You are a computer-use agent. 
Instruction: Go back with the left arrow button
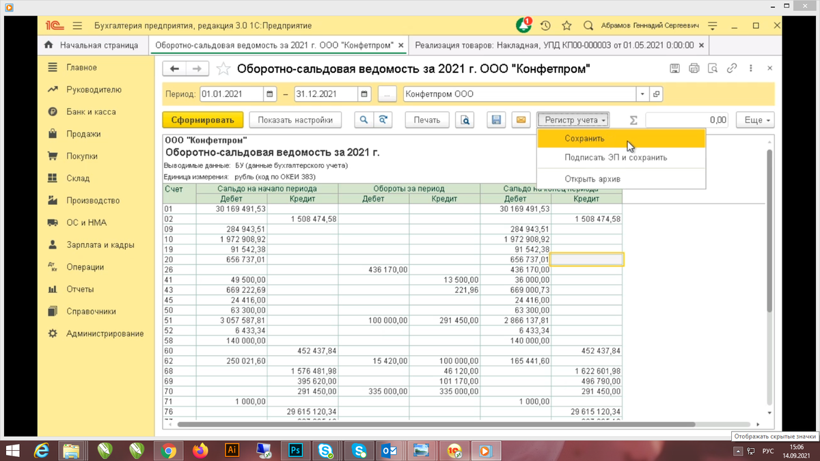[x=174, y=69]
